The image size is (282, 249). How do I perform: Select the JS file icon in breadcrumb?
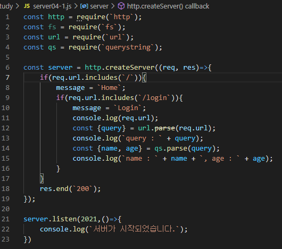click(27, 6)
